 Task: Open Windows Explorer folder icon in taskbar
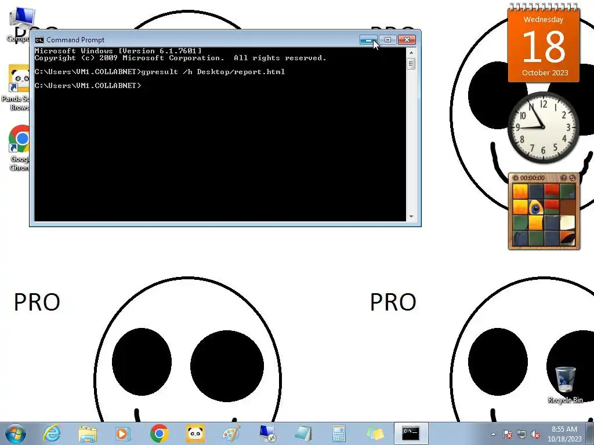88,433
